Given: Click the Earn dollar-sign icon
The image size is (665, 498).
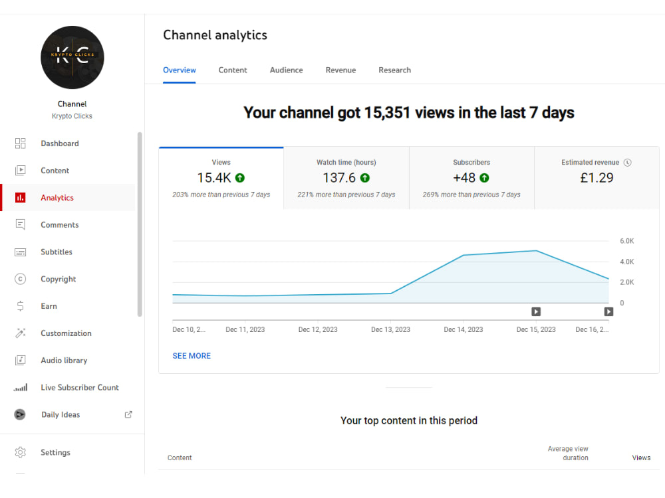Looking at the screenshot, I should [21, 306].
